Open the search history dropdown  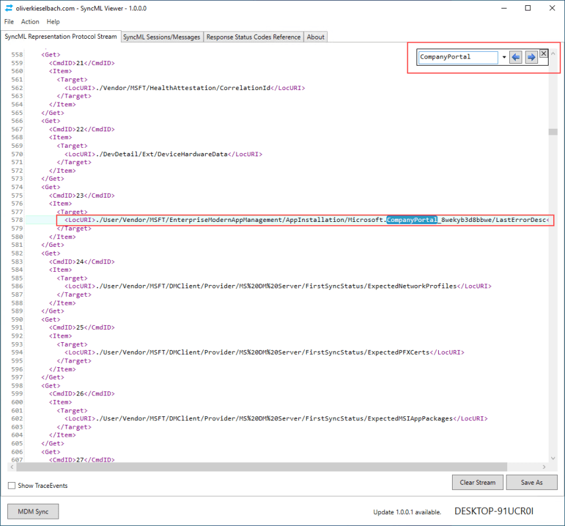(x=503, y=58)
